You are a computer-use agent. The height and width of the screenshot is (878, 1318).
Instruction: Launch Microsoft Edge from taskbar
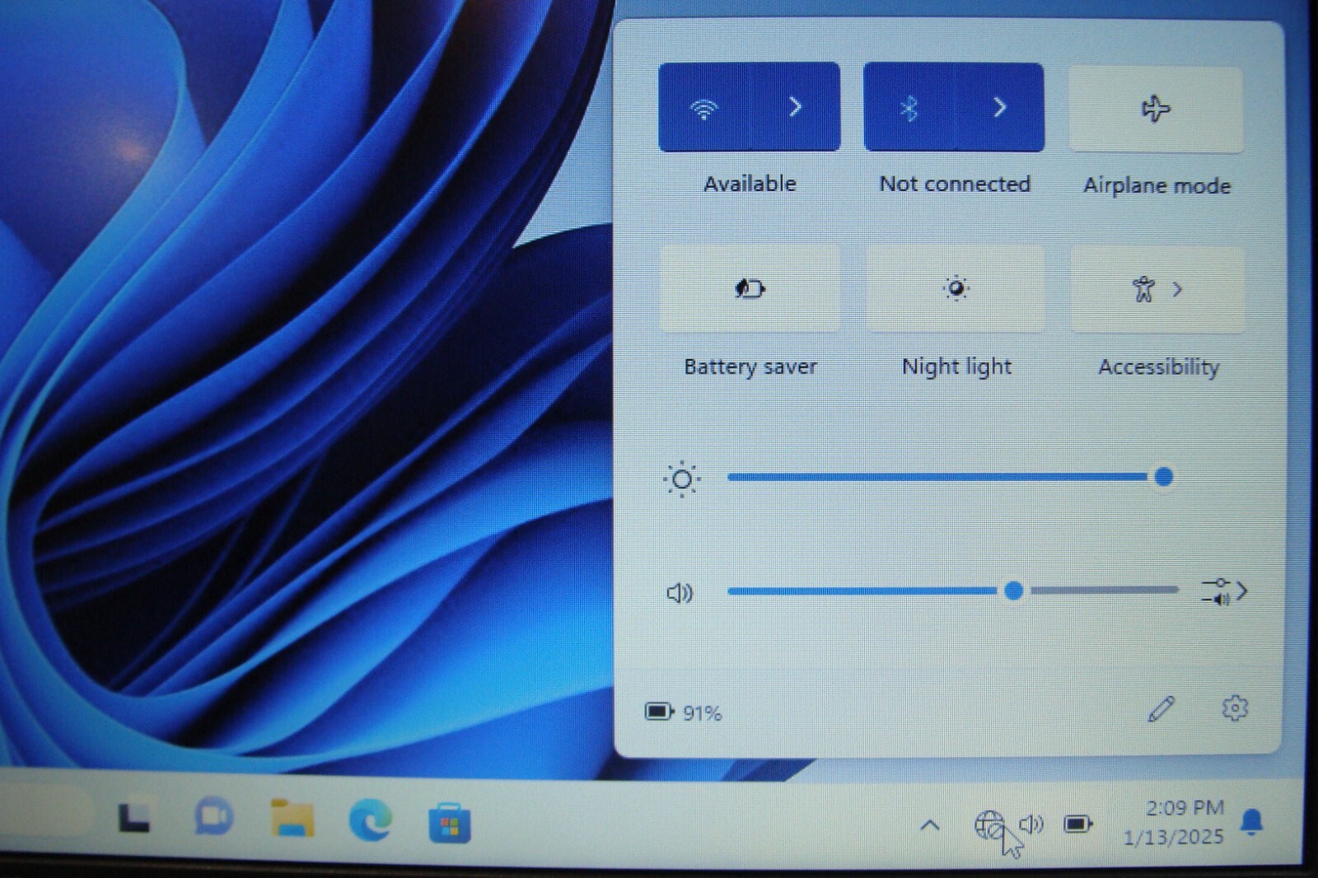[371, 820]
